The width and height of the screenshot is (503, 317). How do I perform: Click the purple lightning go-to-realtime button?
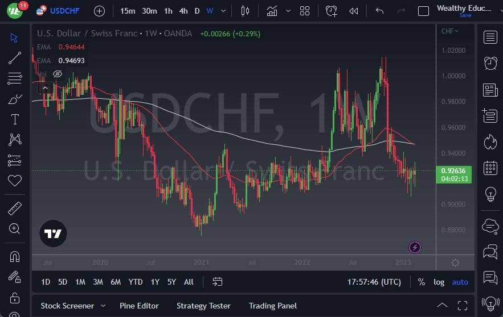[415, 247]
